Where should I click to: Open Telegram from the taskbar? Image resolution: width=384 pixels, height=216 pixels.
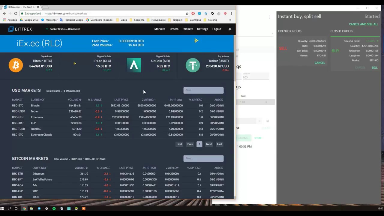39,208
